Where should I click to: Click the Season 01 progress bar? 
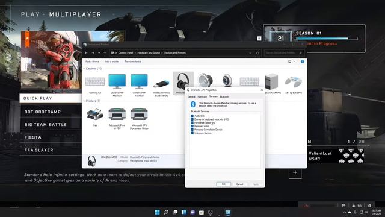[x=327, y=39]
